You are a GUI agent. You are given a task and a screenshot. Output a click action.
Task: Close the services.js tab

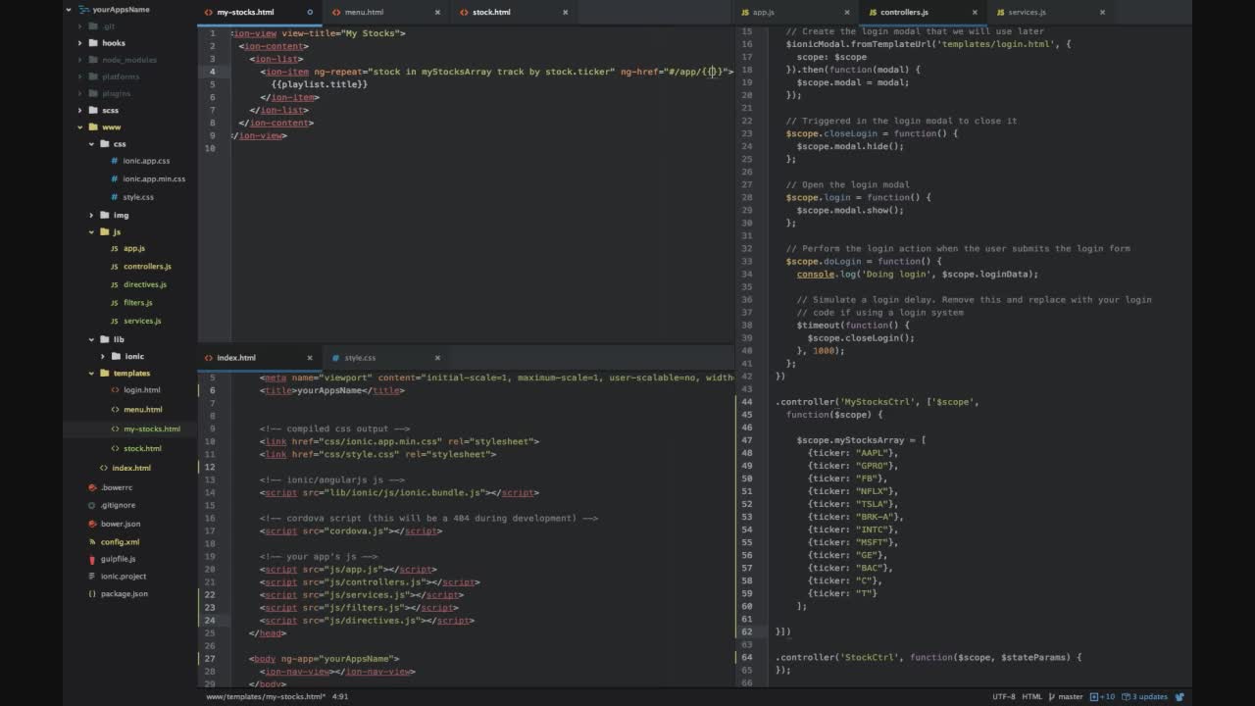pyautogui.click(x=1102, y=12)
